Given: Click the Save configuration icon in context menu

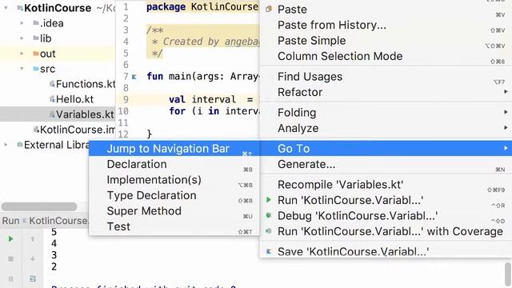Looking at the screenshot, I should coord(269,251).
